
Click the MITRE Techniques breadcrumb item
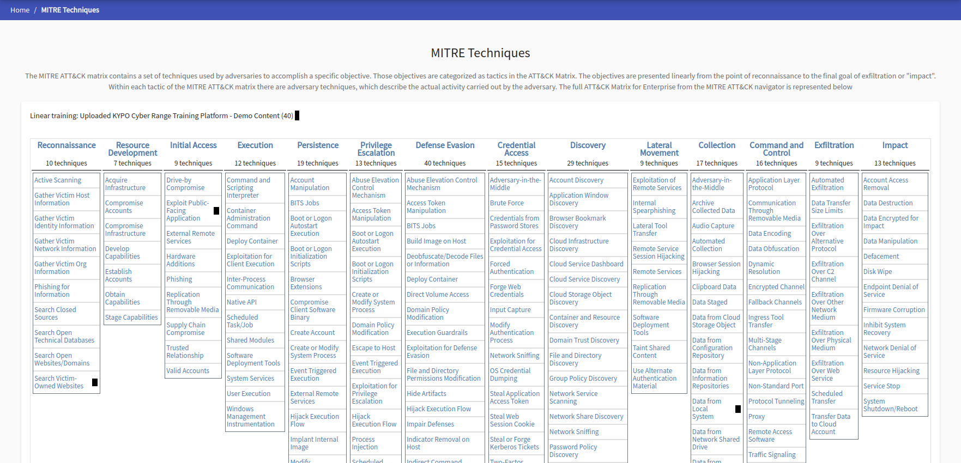coord(70,10)
